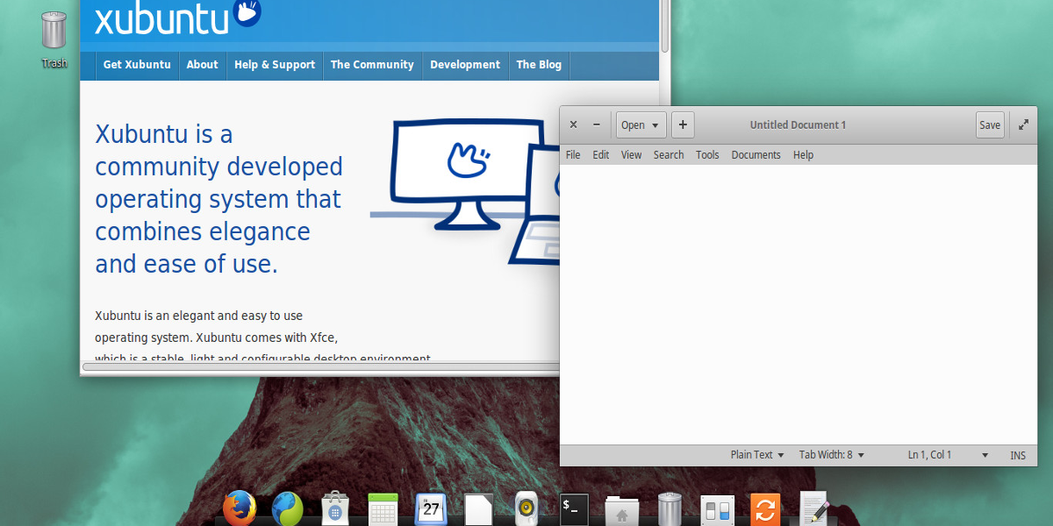Open the calendar dock icon showing 27
This screenshot has width=1053, height=526.
[431, 509]
